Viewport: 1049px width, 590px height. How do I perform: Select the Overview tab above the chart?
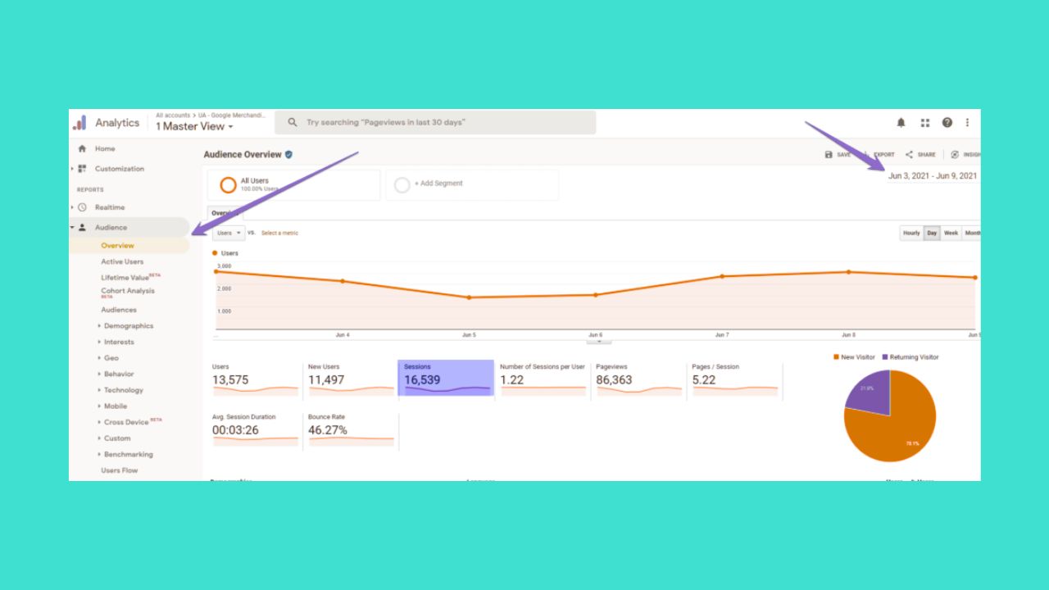point(224,213)
